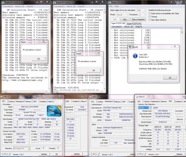Click the leftmost CPU-Z window title icon
Screen dimensions: 186x157
[x=2, y=97]
